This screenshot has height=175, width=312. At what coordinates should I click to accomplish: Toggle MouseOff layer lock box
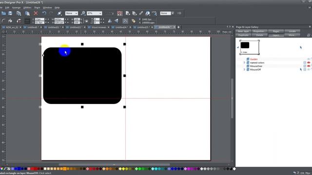click(305, 70)
